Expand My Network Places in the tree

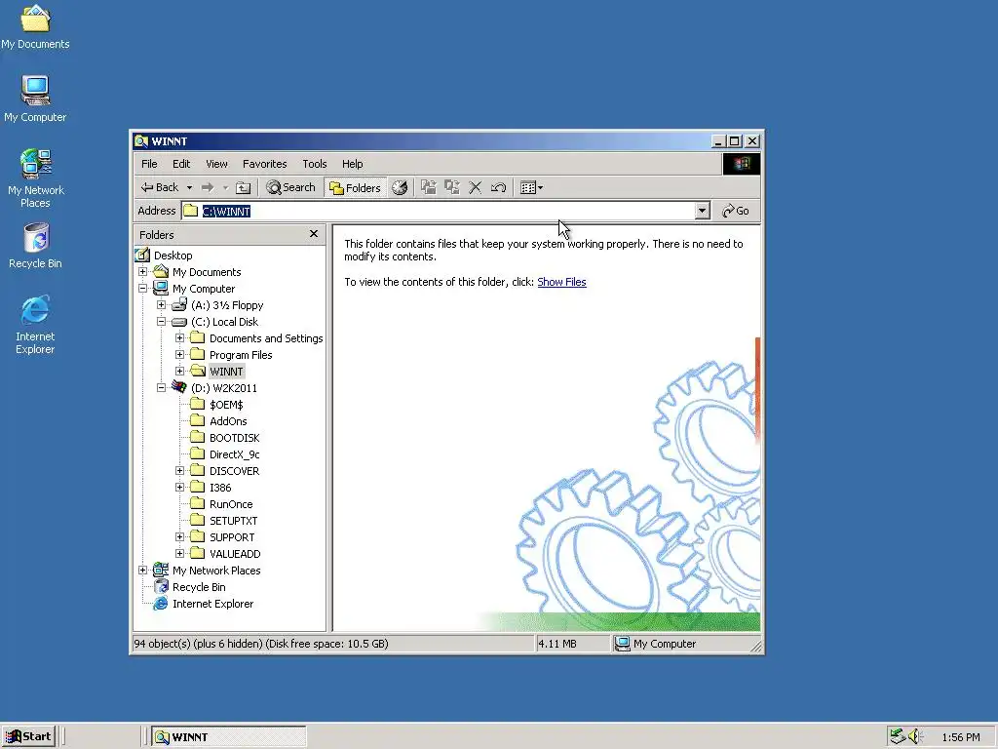click(x=142, y=570)
